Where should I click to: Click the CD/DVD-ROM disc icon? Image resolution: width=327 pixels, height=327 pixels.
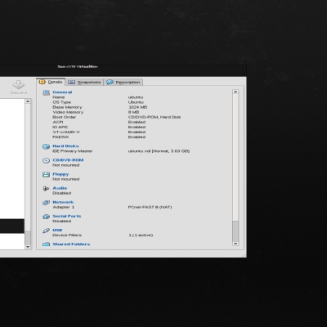46,160
